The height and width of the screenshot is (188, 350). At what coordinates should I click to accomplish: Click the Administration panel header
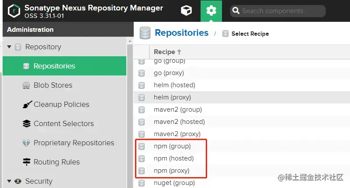point(68,29)
